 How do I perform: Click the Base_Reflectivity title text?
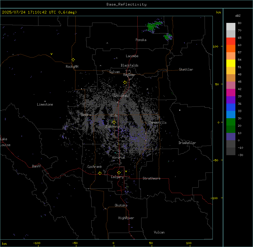coord(126,4)
